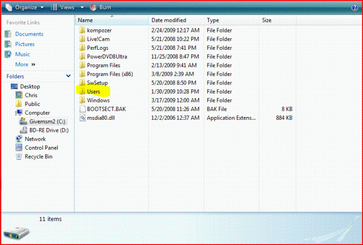
Task: Click the Recycle Bin icon in tree
Action: click(19, 157)
